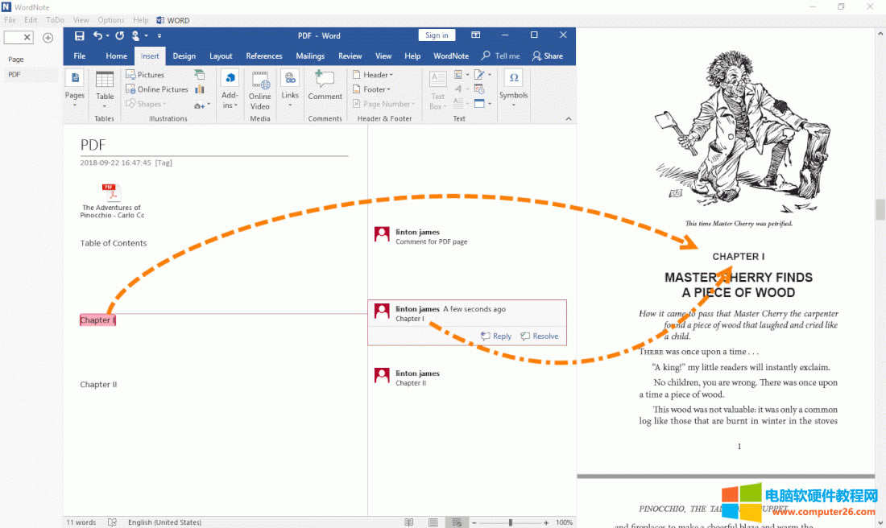
Task: Insert a Comment from the ribbon
Action: tap(325, 85)
